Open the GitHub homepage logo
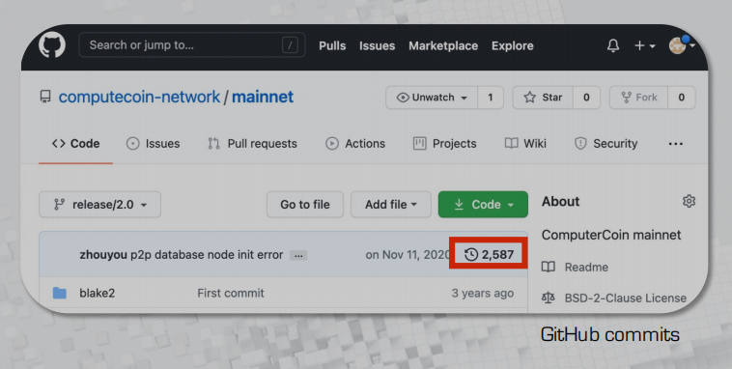This screenshot has width=732, height=369. point(51,45)
